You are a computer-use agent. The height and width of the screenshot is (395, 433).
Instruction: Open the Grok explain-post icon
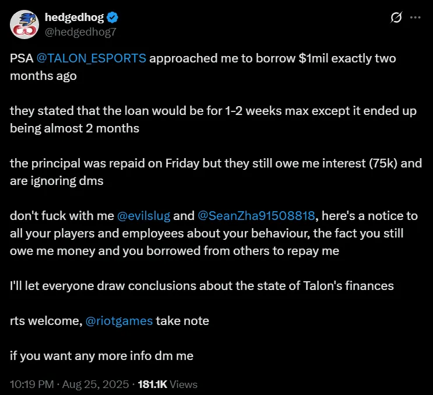tap(396, 18)
